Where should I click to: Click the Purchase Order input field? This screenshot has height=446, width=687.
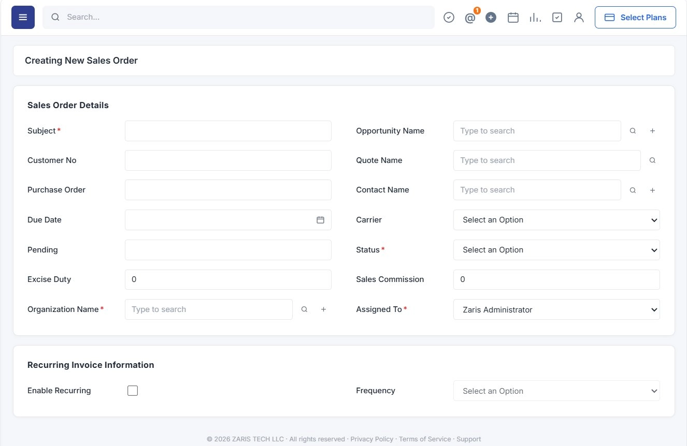tap(228, 190)
